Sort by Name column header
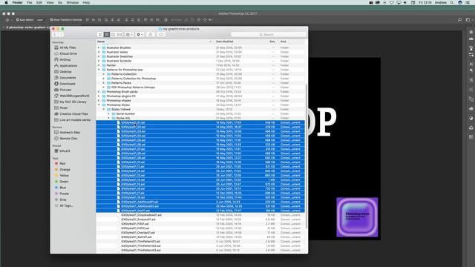 coord(155,42)
